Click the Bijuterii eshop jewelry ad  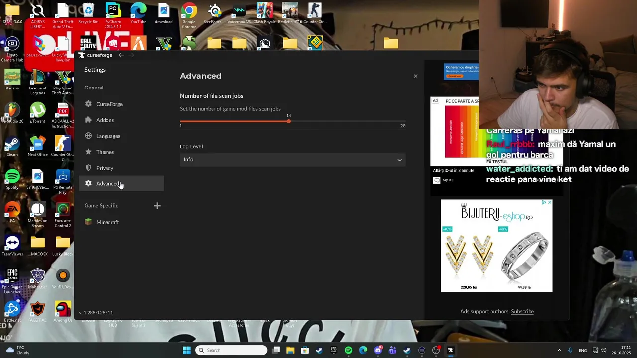pos(497,246)
